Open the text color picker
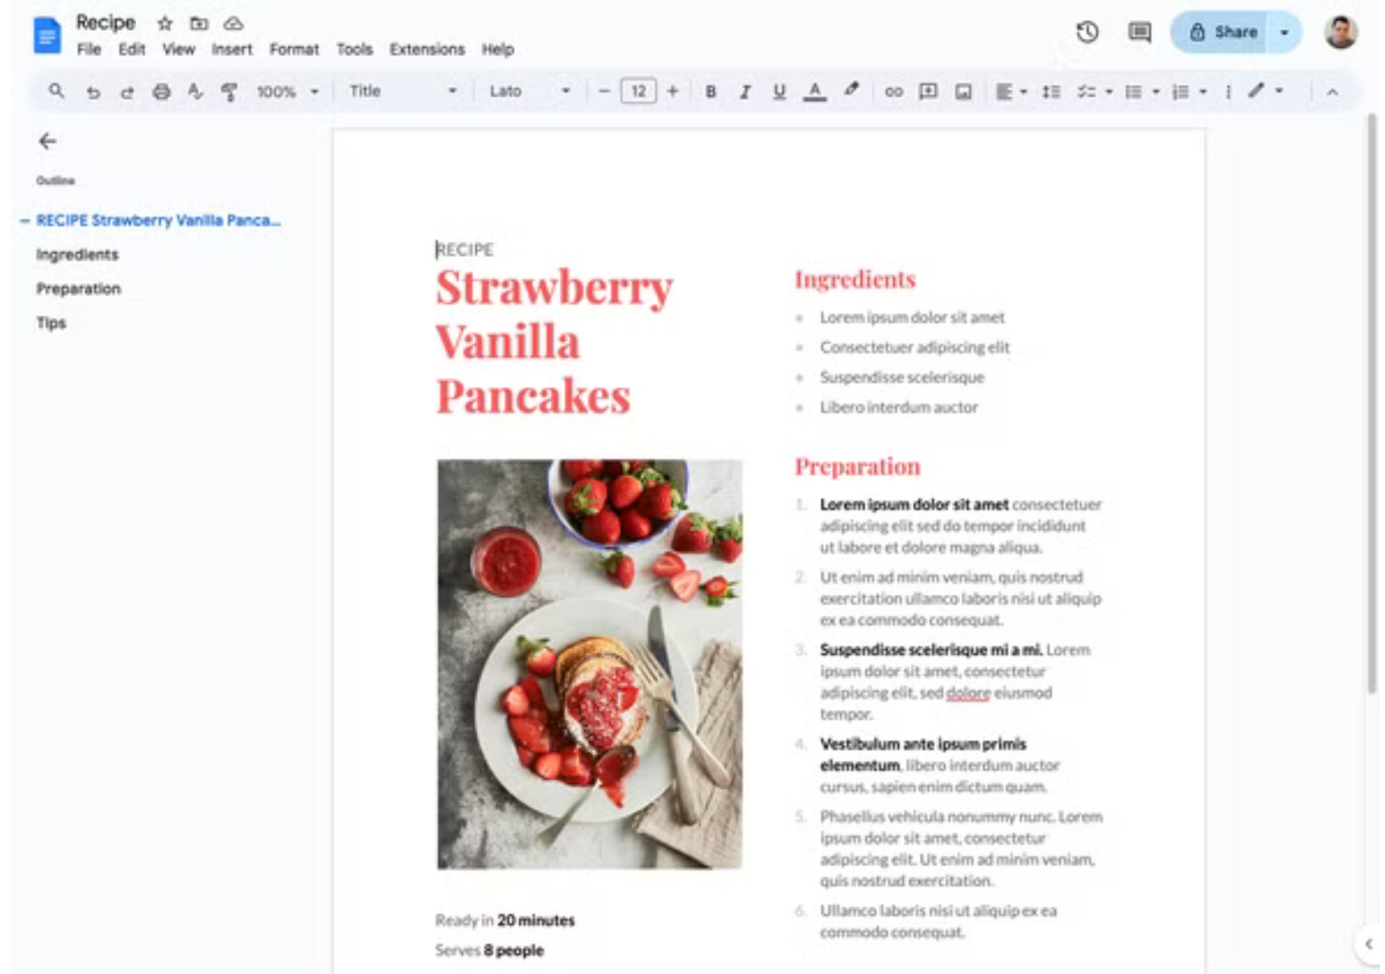 pos(814,91)
